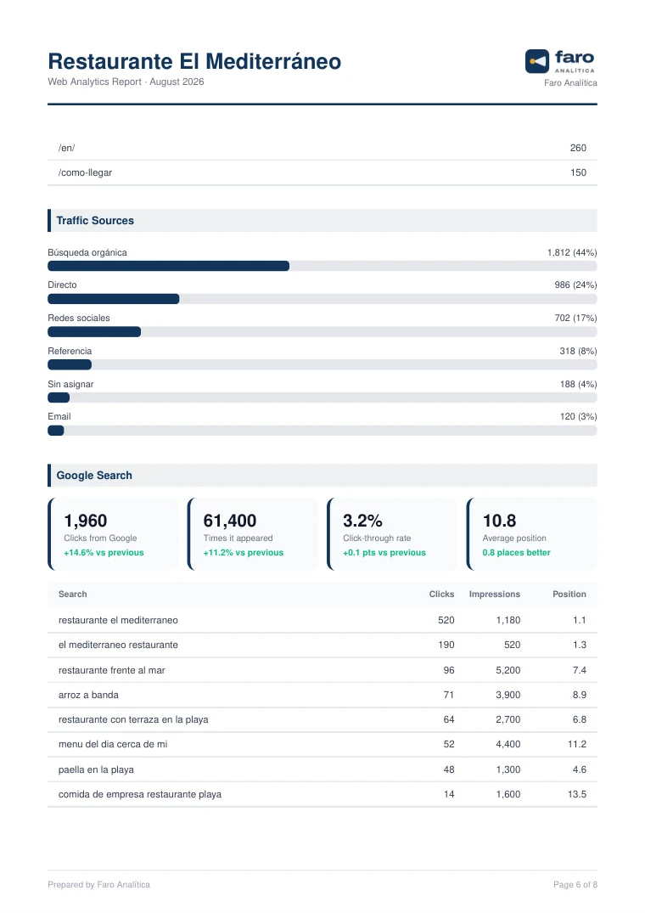This screenshot has height=913, width=645.
Task: Click the Directo label
Action: pos(62,285)
